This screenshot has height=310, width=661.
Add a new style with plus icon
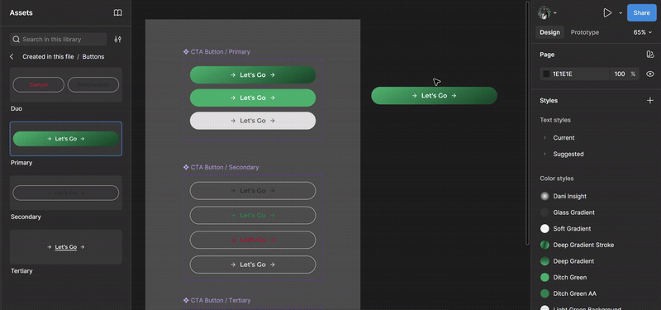(650, 100)
